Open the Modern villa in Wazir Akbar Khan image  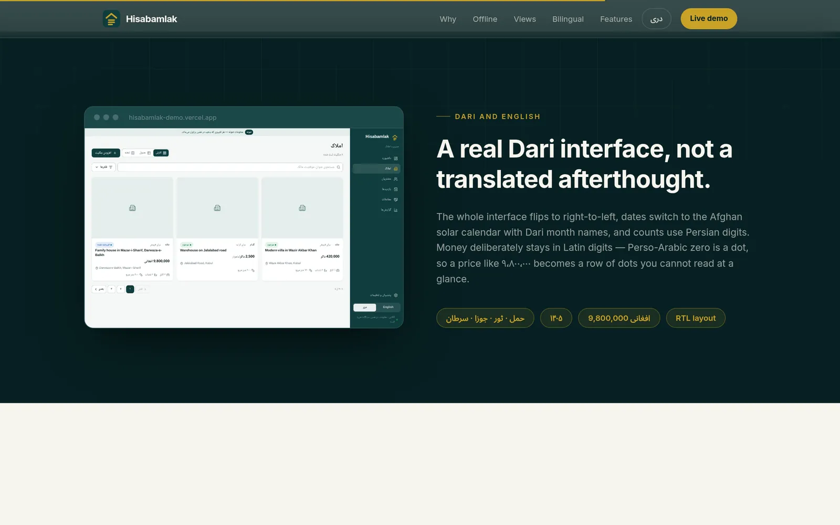point(302,208)
